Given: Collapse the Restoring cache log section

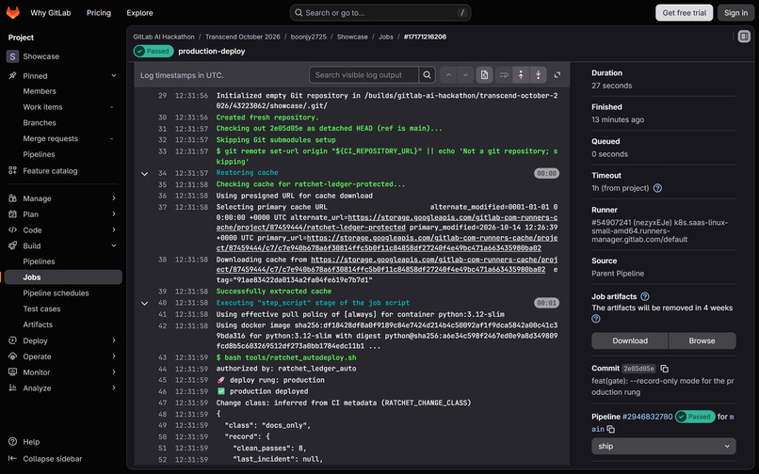Looking at the screenshot, I should click(x=144, y=173).
